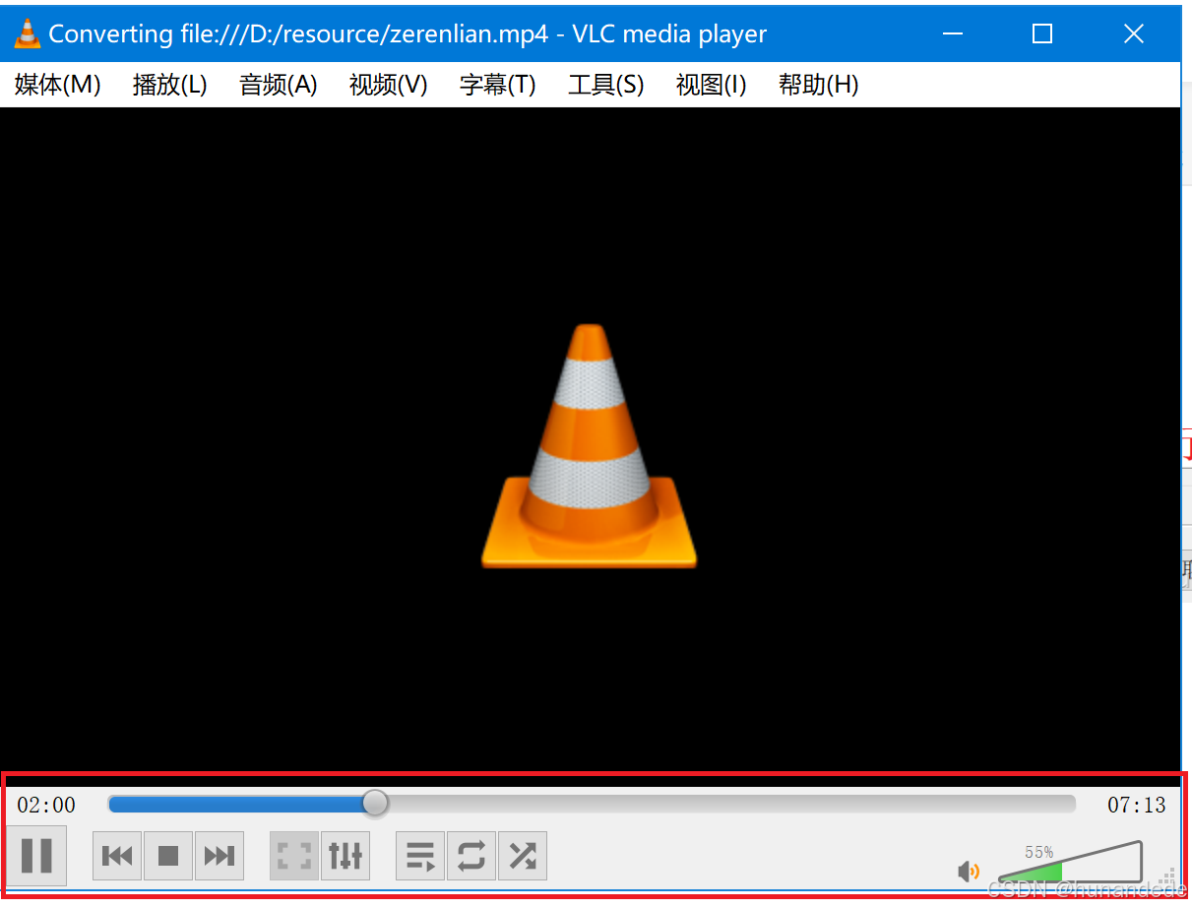Skip to the previous media track
Screen dimensions: 1192x909
(x=117, y=856)
